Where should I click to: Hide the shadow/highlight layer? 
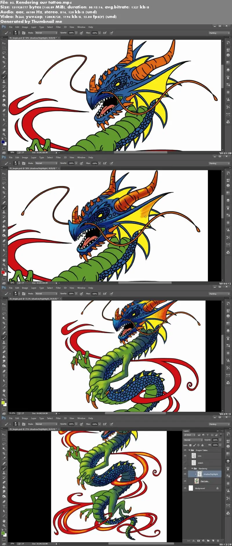coord(185,474)
